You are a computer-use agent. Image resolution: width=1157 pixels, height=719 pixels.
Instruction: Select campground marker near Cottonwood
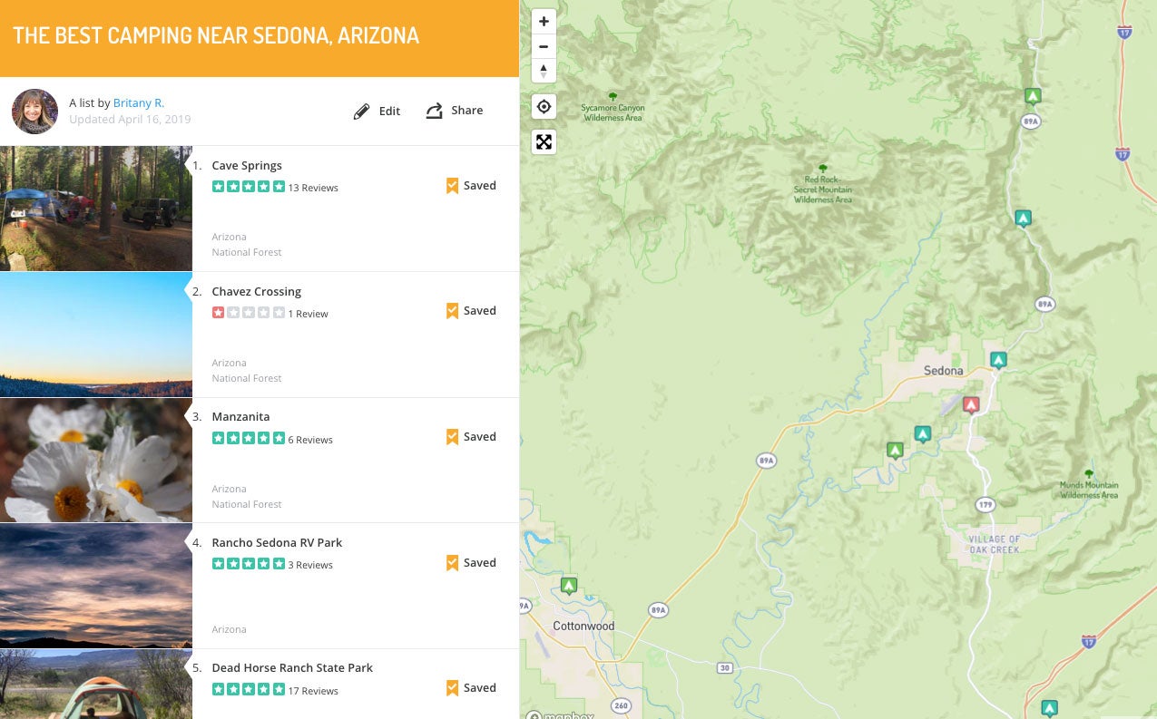pos(569,586)
